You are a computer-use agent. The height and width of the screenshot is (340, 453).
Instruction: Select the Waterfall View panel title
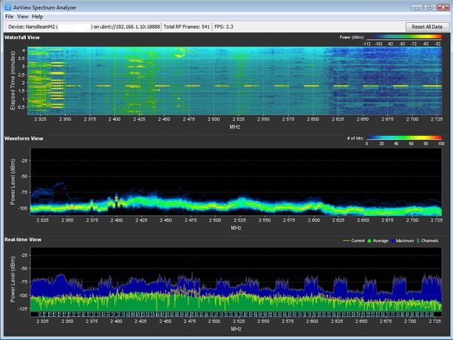point(22,36)
